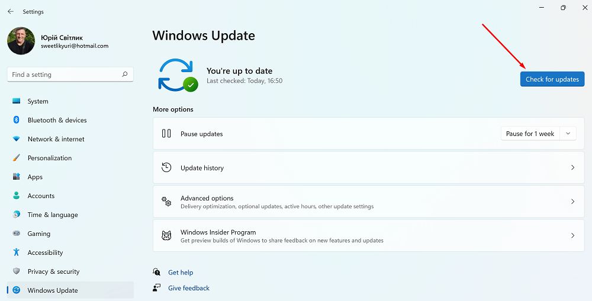Click the back arrow in Settings header
592x301 pixels.
tap(11, 11)
